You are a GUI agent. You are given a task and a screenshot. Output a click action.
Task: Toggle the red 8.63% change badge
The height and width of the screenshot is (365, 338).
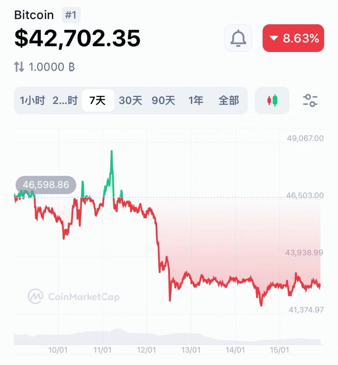293,38
